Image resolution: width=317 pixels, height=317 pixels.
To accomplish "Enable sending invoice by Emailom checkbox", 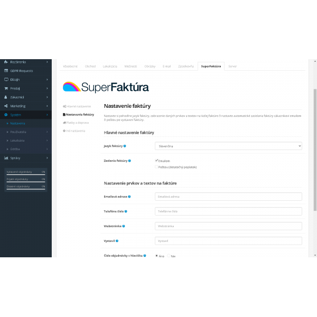I will click(x=156, y=161).
